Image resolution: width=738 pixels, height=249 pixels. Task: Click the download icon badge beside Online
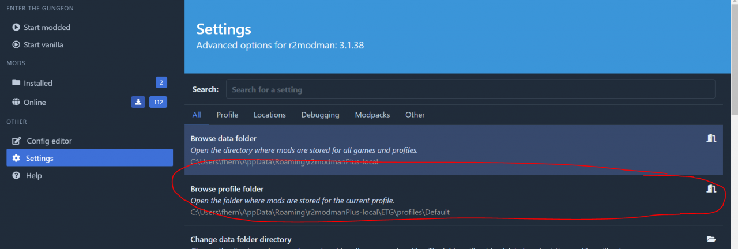(x=138, y=102)
